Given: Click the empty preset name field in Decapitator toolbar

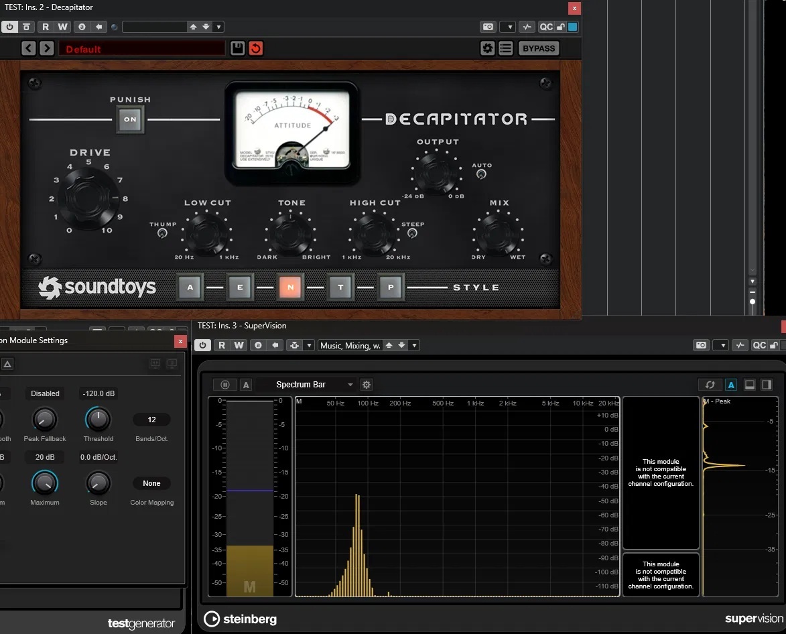Looking at the screenshot, I should tap(154, 27).
